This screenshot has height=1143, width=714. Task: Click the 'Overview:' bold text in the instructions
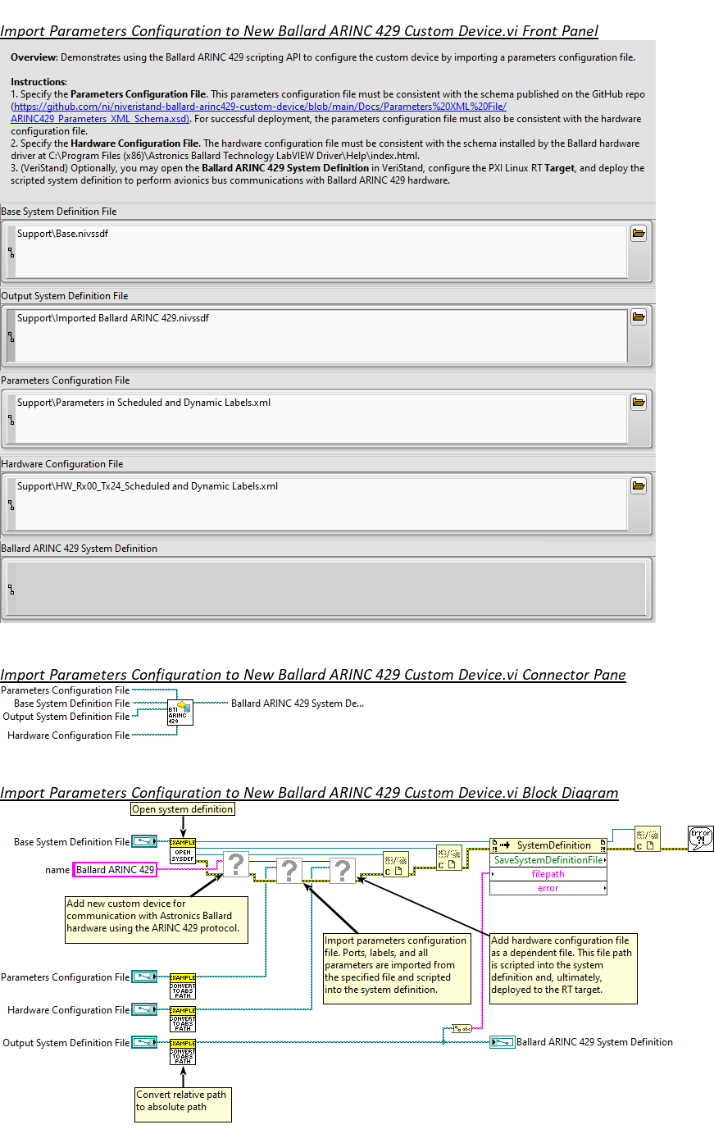pyautogui.click(x=34, y=57)
